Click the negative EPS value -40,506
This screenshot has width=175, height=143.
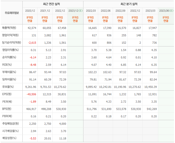click(31, 94)
